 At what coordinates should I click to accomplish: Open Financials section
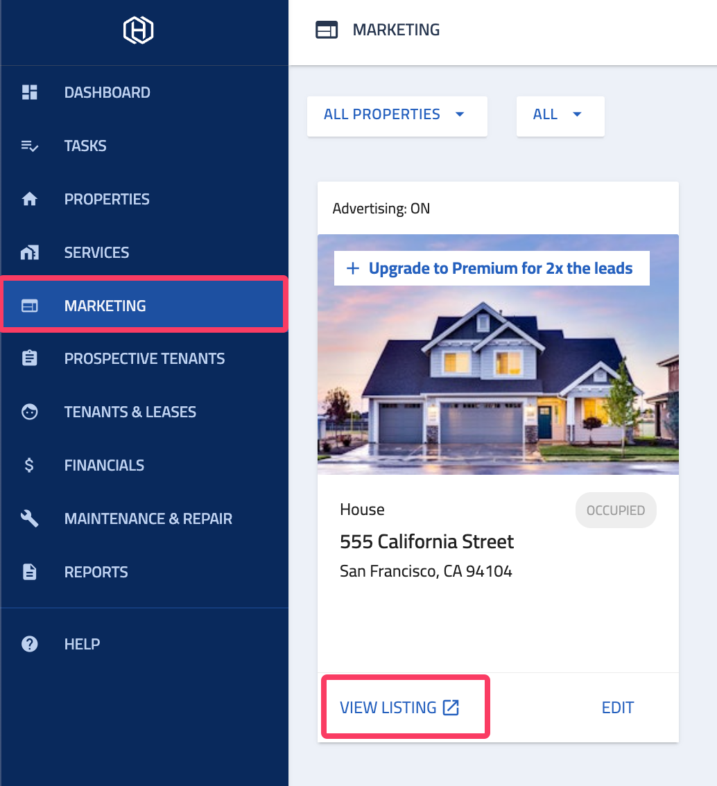tap(144, 465)
